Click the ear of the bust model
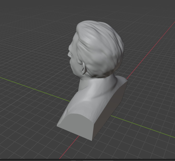Image resolution: width=175 pixels, height=161 pixels. tap(84, 68)
